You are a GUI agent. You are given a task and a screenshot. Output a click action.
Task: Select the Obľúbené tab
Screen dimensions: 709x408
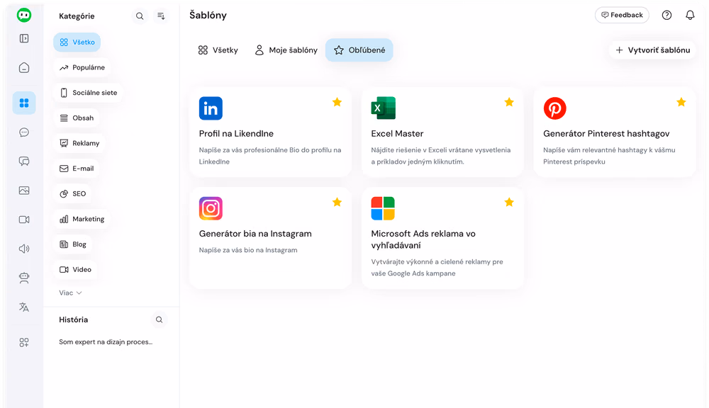(x=359, y=50)
